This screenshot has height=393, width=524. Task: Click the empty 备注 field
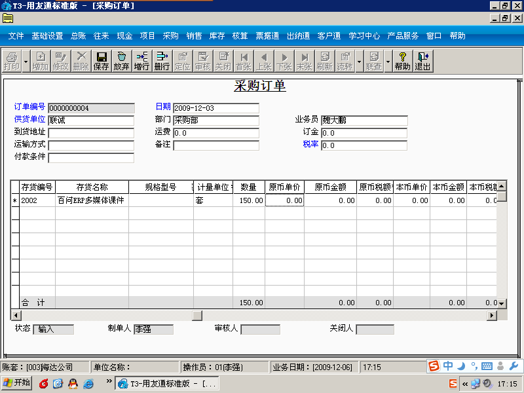point(216,145)
